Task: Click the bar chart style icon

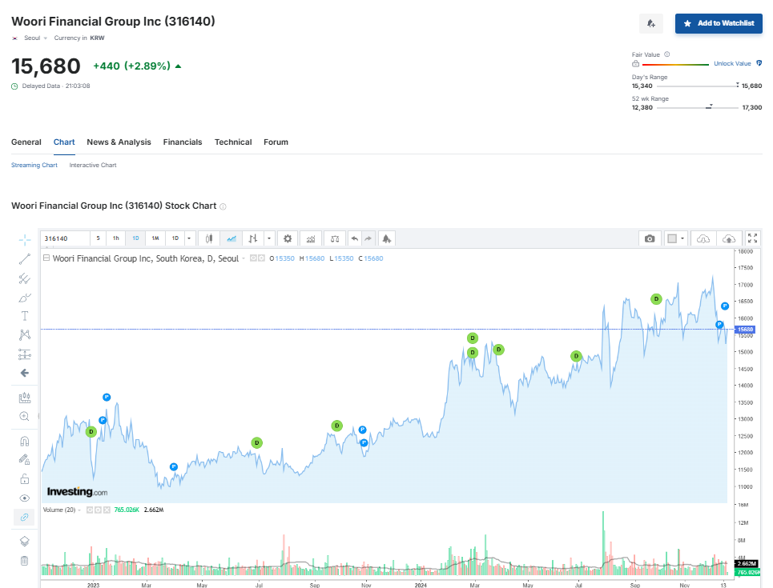Action: [253, 239]
